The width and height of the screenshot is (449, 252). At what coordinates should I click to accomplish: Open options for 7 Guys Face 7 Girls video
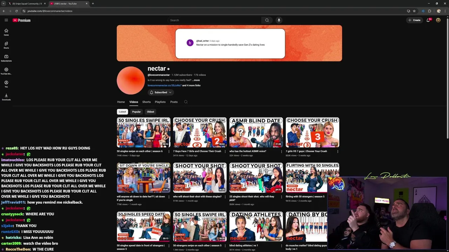point(225,152)
